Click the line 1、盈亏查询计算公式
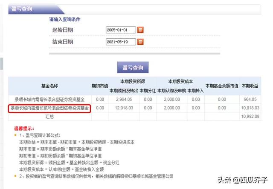 pyautogui.click(x=40, y=135)
